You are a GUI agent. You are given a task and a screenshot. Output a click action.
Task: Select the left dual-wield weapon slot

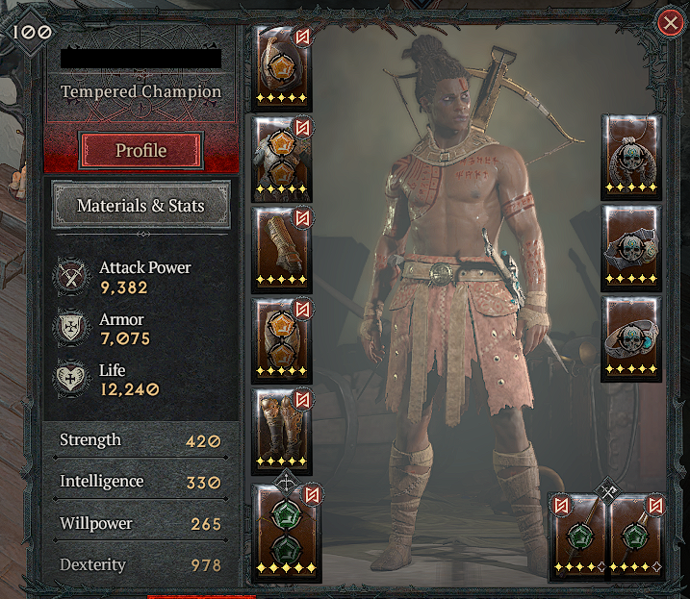tap(577, 537)
